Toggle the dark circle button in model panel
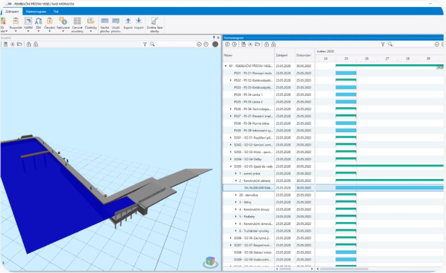 click(215, 44)
